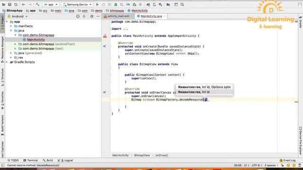Image resolution: width=303 pixels, height=170 pixels.
Task: Select 'Resources res, int id' parameter hint
Action: click(x=204, y=92)
